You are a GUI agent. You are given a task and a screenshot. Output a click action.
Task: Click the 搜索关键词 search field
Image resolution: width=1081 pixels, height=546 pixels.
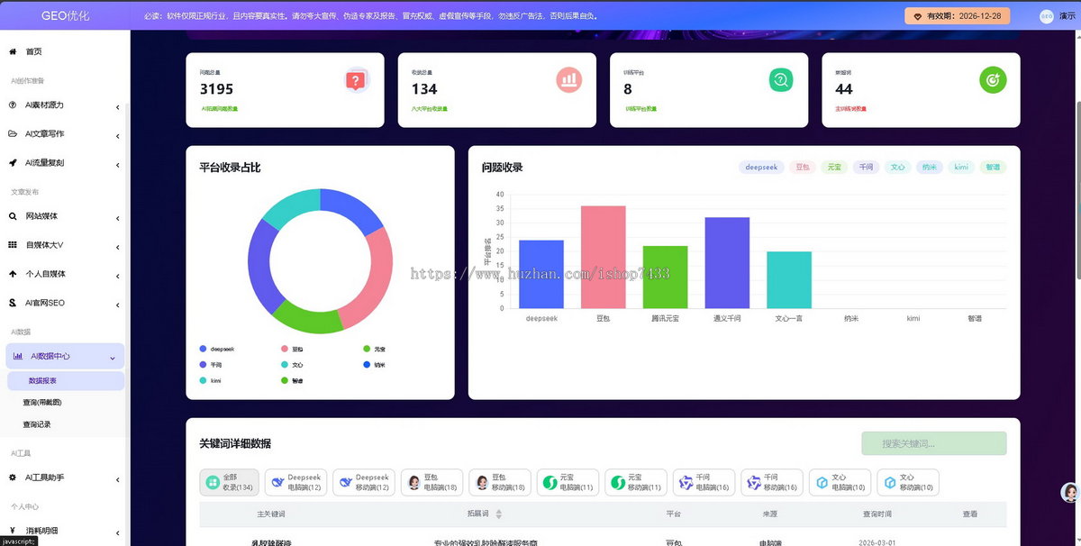tap(933, 443)
